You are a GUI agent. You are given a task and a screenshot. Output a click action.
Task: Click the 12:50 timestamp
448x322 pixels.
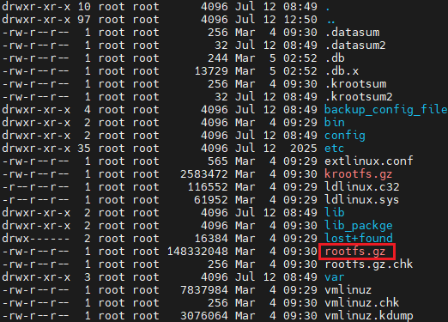click(300, 20)
